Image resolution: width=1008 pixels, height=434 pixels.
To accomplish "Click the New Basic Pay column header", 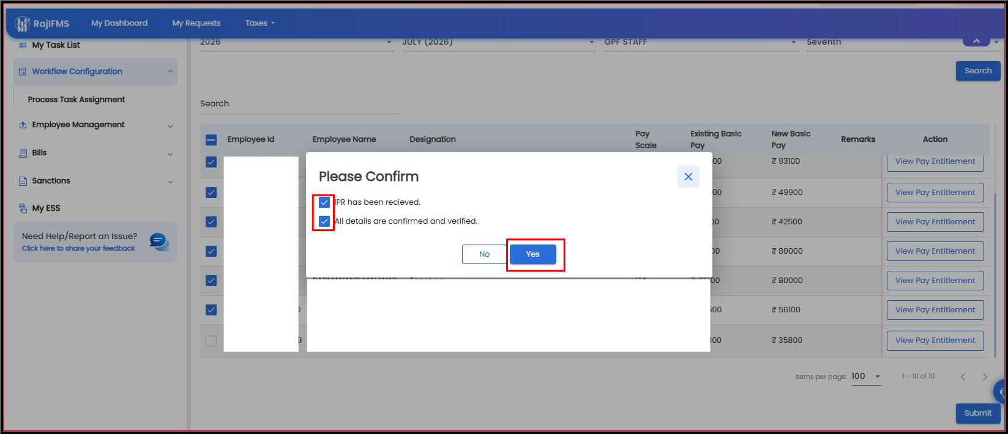I will pos(791,139).
